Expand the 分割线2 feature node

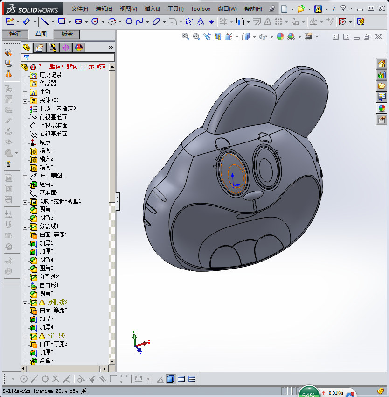[25, 278]
